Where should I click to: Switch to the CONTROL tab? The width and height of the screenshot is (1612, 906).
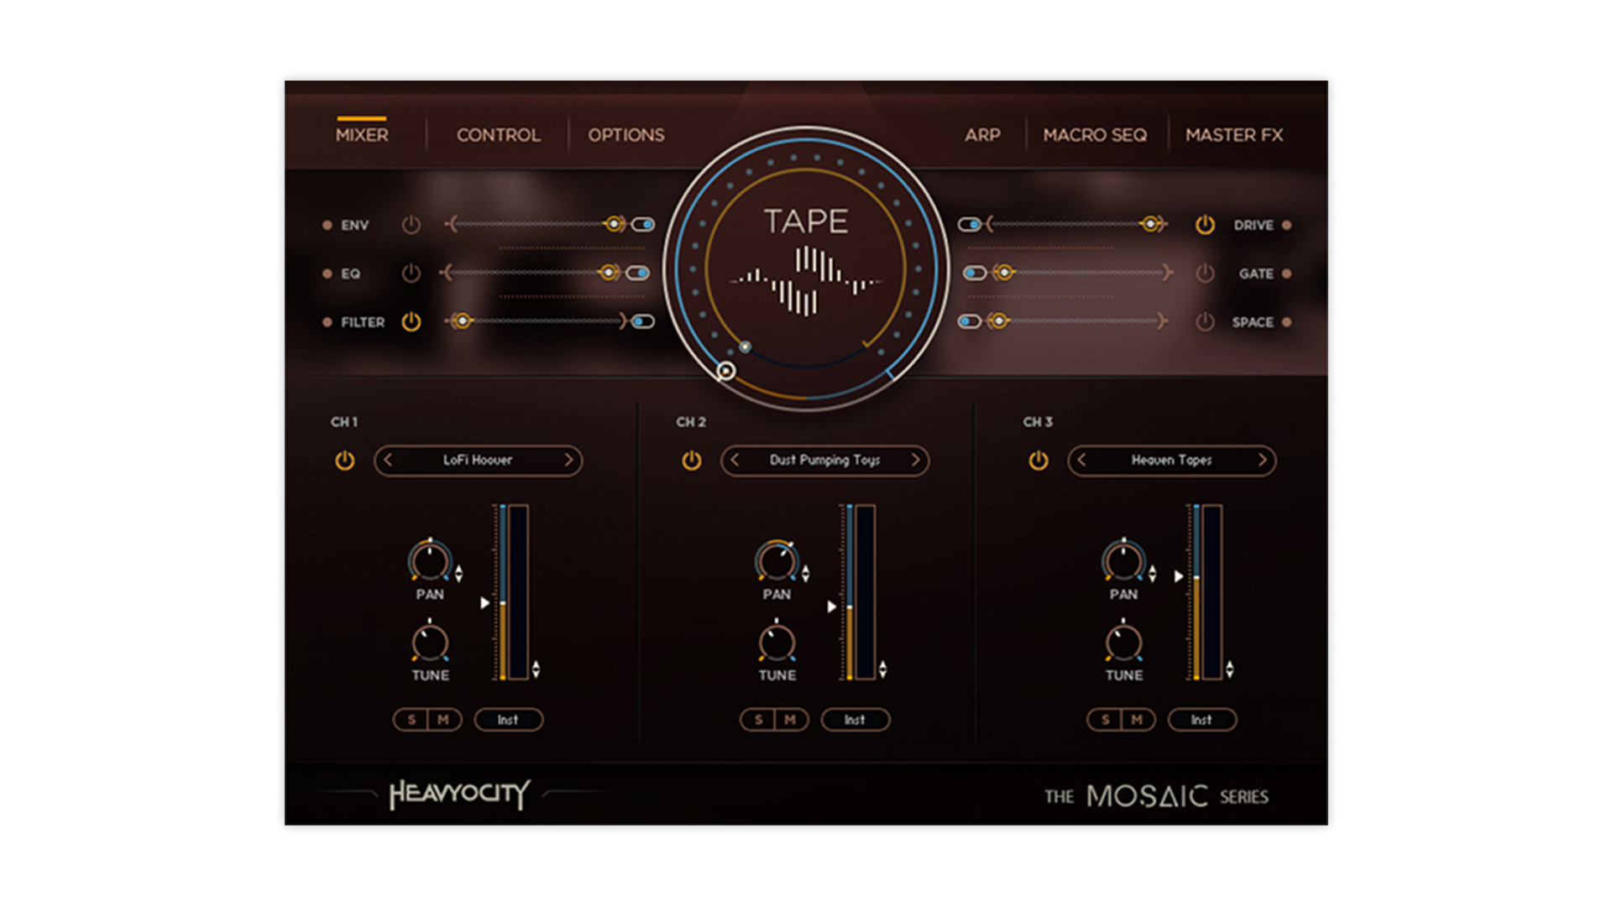pyautogui.click(x=497, y=134)
